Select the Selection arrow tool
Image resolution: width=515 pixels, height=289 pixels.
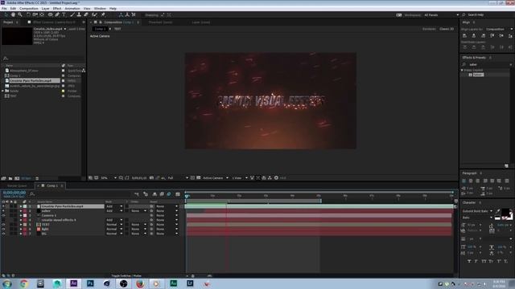[x=6, y=14]
